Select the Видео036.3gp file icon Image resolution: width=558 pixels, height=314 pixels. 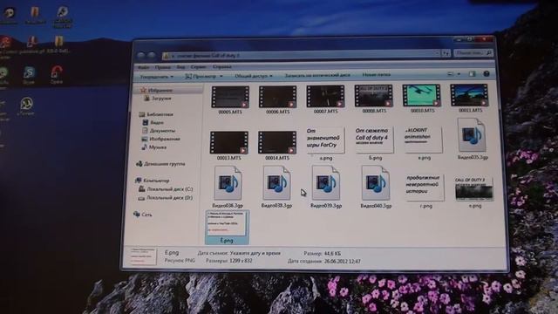[228, 183]
